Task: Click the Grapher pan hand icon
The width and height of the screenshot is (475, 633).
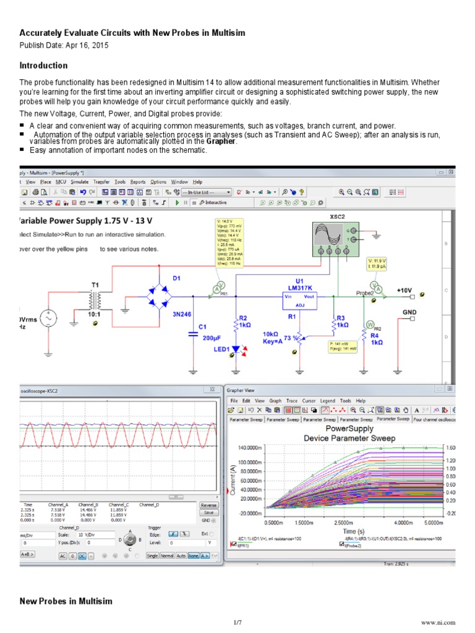Action: coord(406,410)
